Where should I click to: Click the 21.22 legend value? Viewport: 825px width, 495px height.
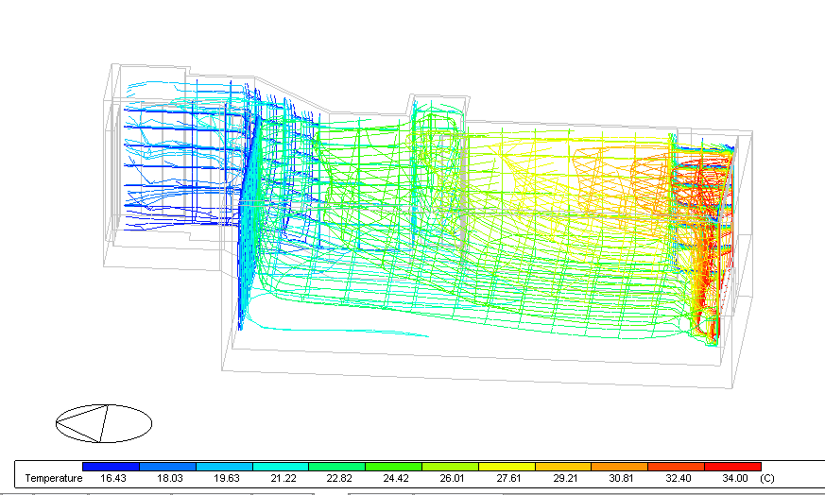point(284,478)
